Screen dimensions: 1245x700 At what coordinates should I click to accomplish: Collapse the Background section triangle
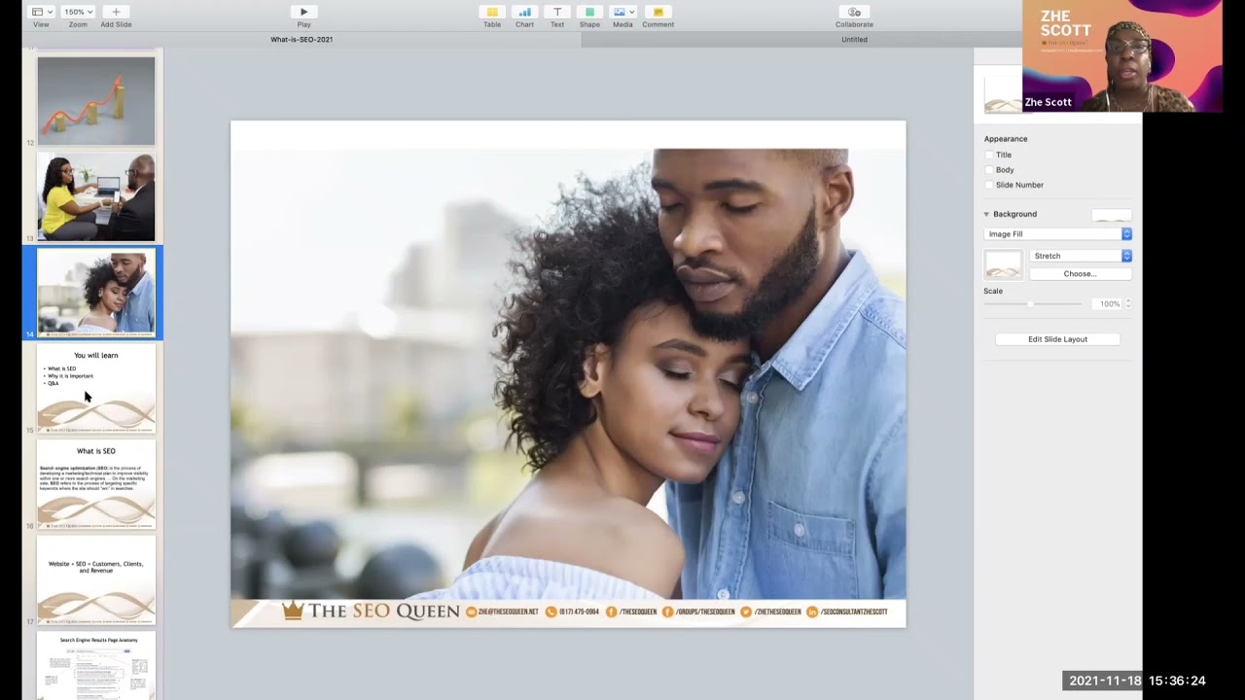pos(986,214)
